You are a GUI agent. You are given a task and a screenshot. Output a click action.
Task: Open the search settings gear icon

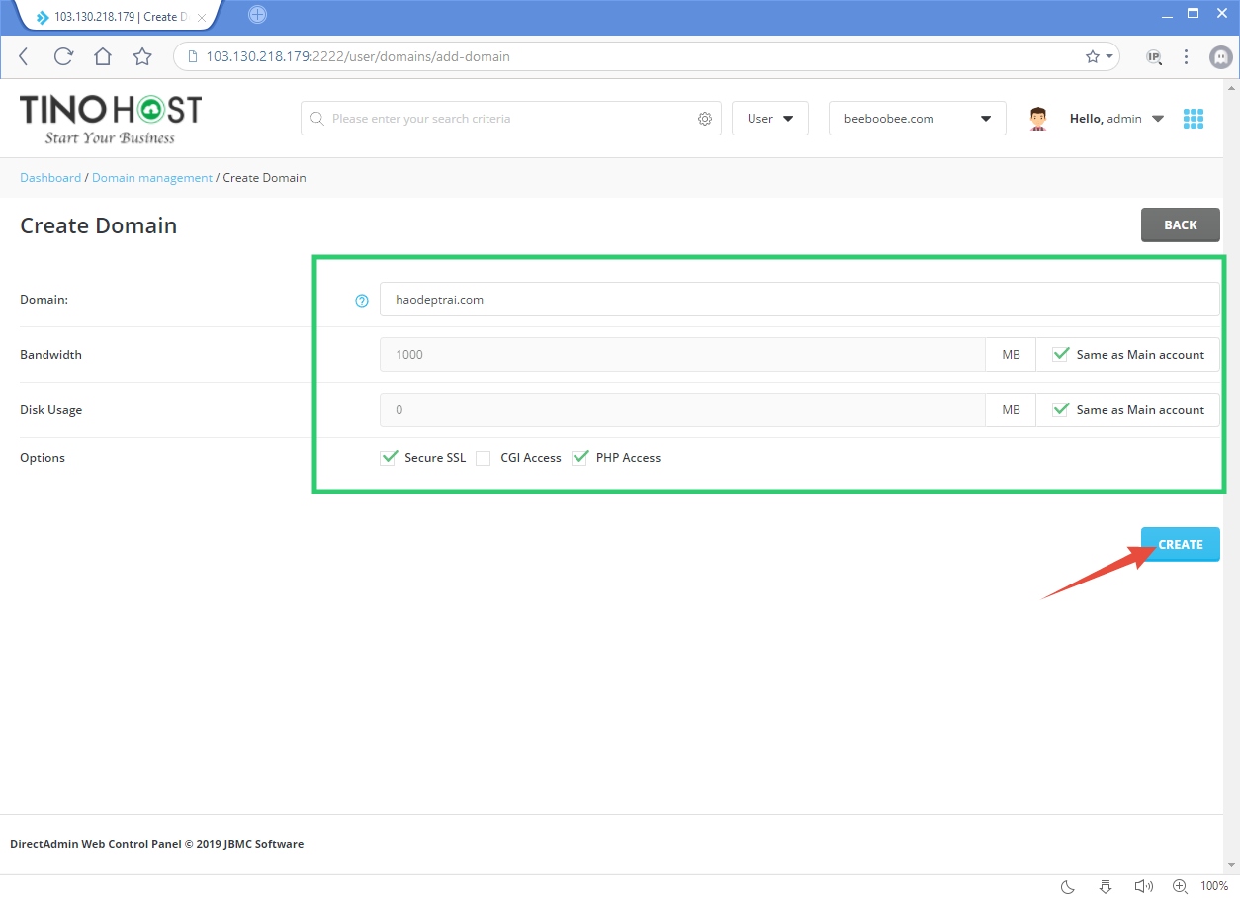tap(705, 118)
